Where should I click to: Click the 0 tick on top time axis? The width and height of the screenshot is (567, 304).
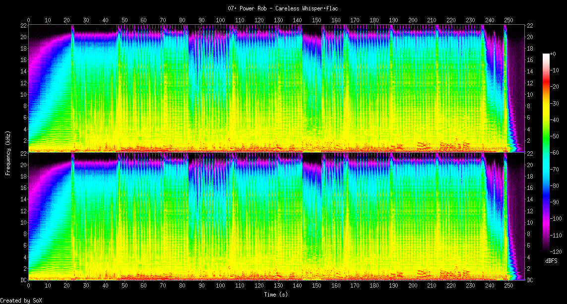pyautogui.click(x=28, y=20)
